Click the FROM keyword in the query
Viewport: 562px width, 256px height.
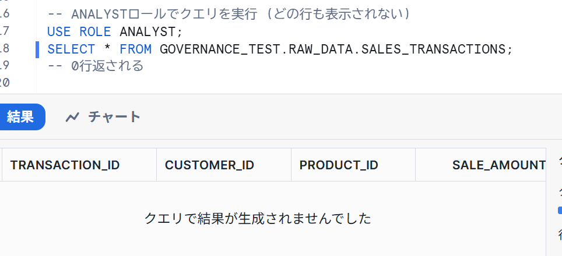click(x=135, y=49)
